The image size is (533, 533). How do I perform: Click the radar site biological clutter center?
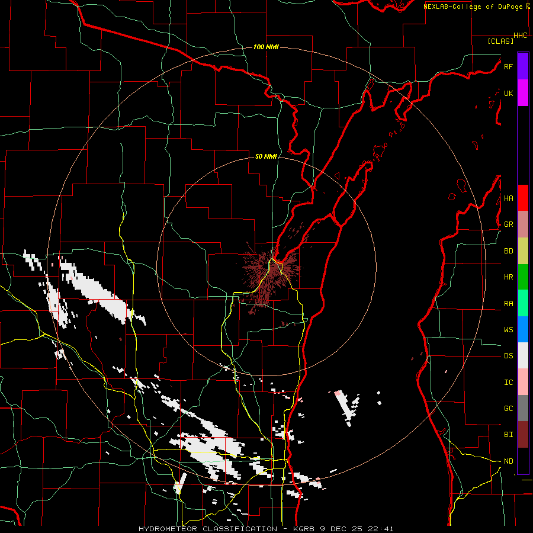click(x=272, y=268)
